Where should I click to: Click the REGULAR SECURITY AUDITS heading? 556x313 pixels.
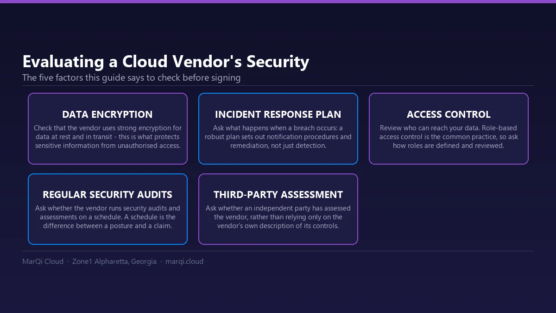pos(107,195)
